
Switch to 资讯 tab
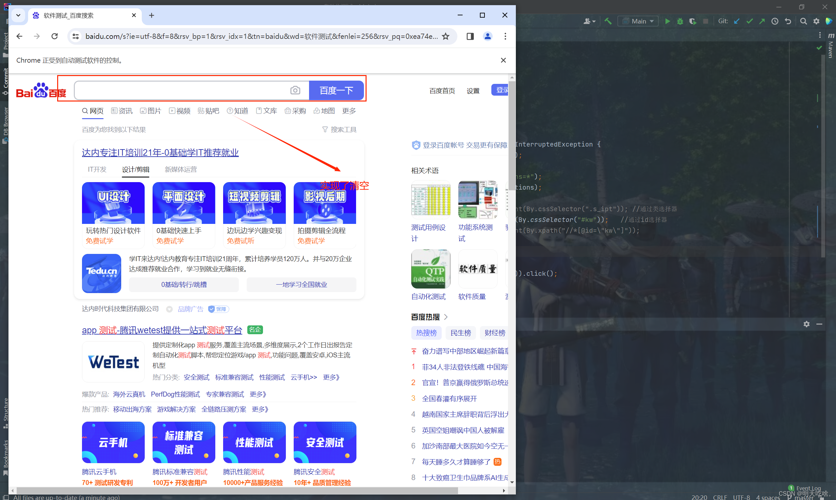(x=122, y=111)
